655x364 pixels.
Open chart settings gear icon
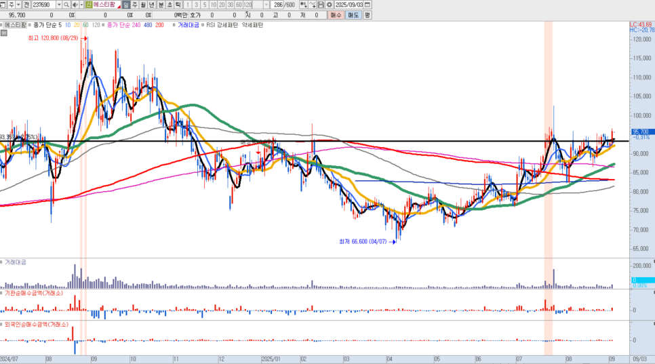[329, 5]
